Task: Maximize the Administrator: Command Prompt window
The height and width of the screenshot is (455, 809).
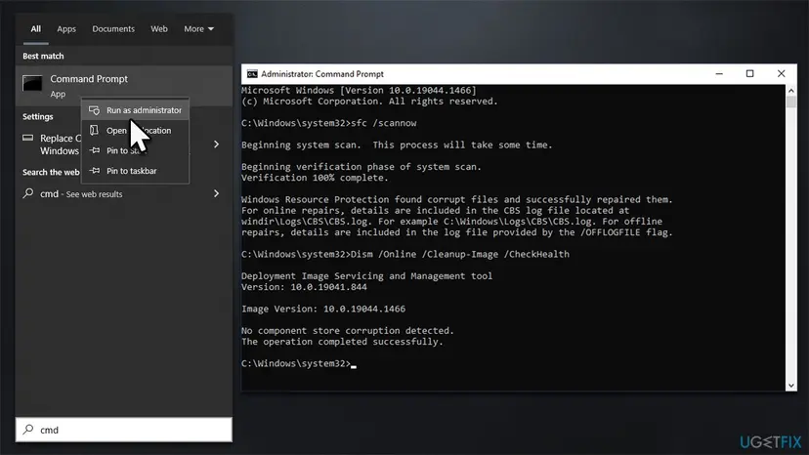Action: tap(749, 74)
